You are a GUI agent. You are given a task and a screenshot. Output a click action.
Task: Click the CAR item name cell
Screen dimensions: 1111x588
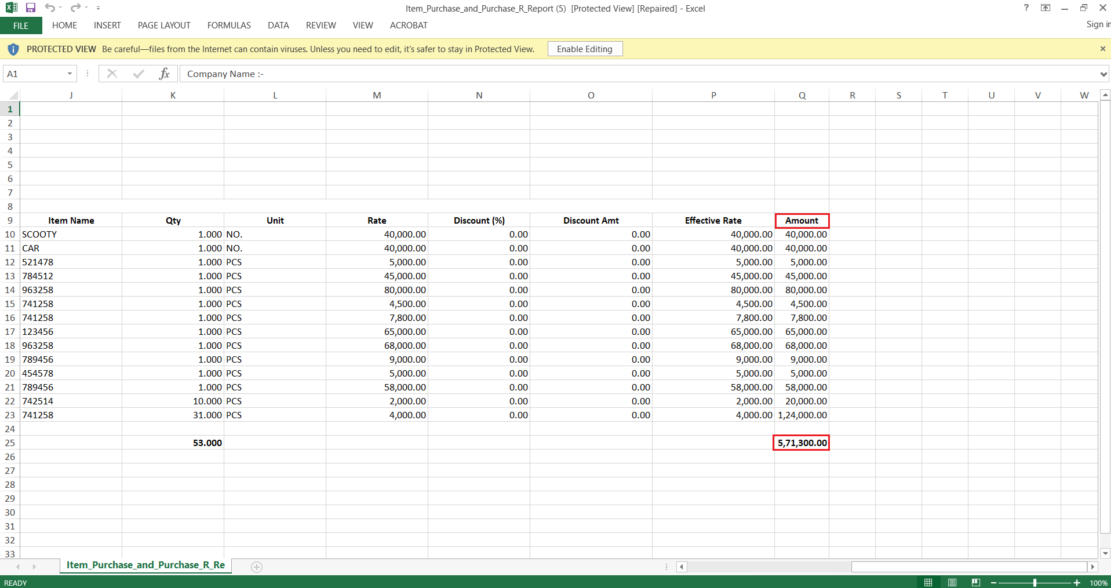tap(71, 249)
